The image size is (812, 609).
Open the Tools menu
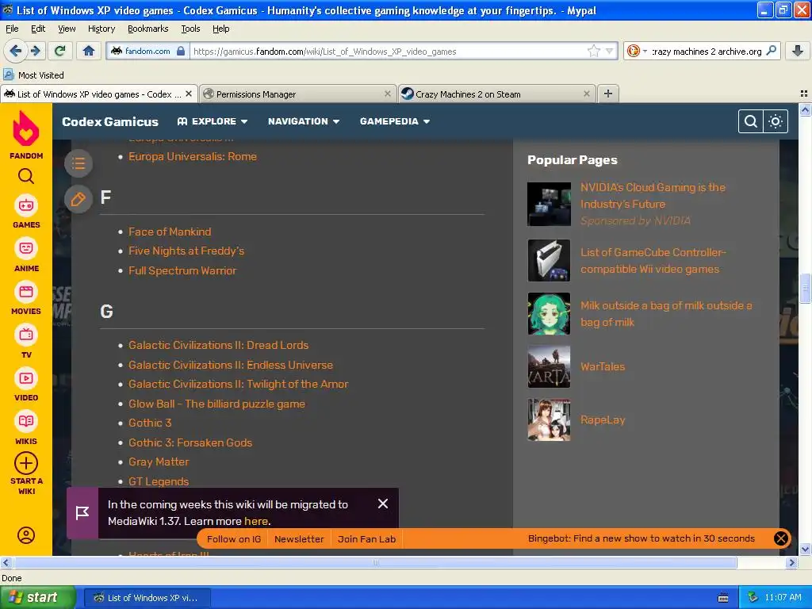pos(190,29)
